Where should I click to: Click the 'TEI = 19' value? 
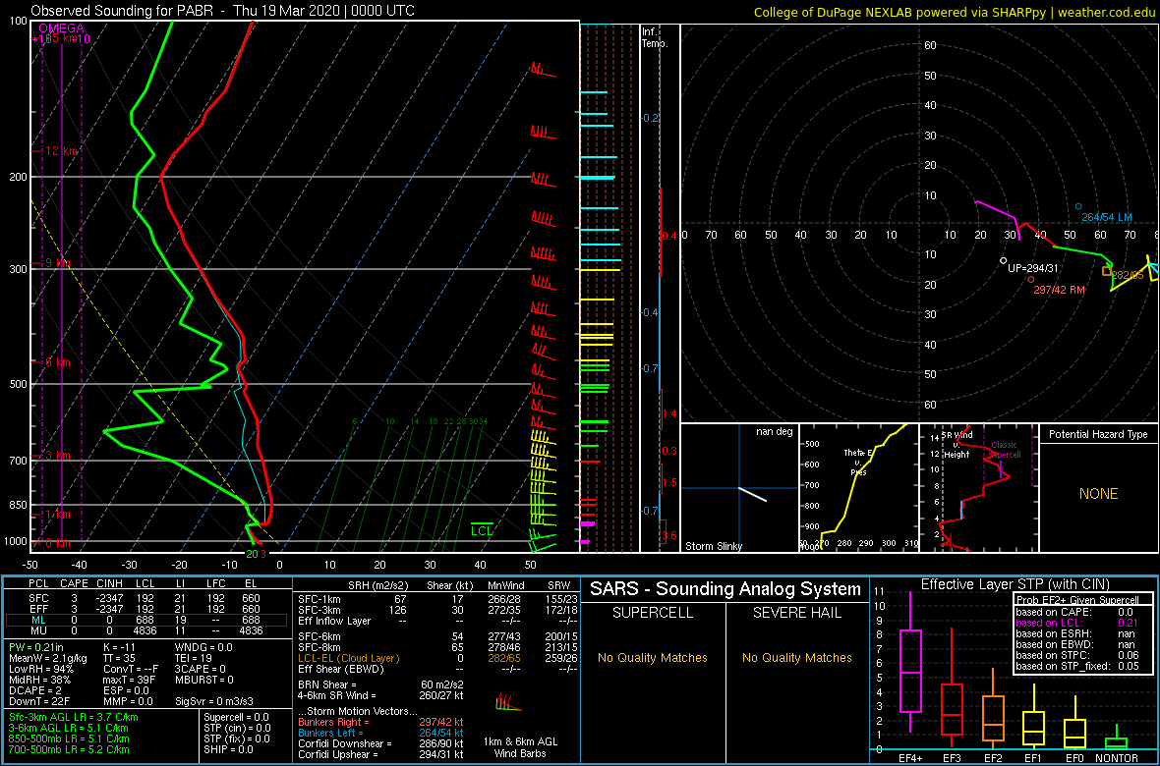tap(195, 658)
